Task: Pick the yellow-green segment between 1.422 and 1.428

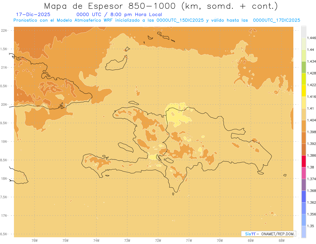Action: coord(304,79)
